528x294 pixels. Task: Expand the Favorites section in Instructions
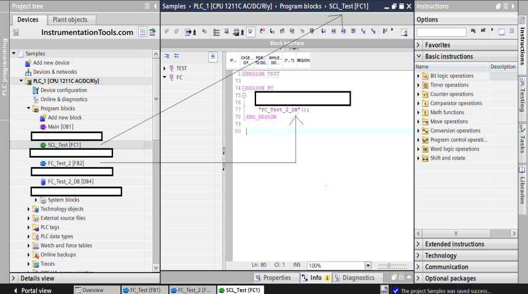[419, 45]
